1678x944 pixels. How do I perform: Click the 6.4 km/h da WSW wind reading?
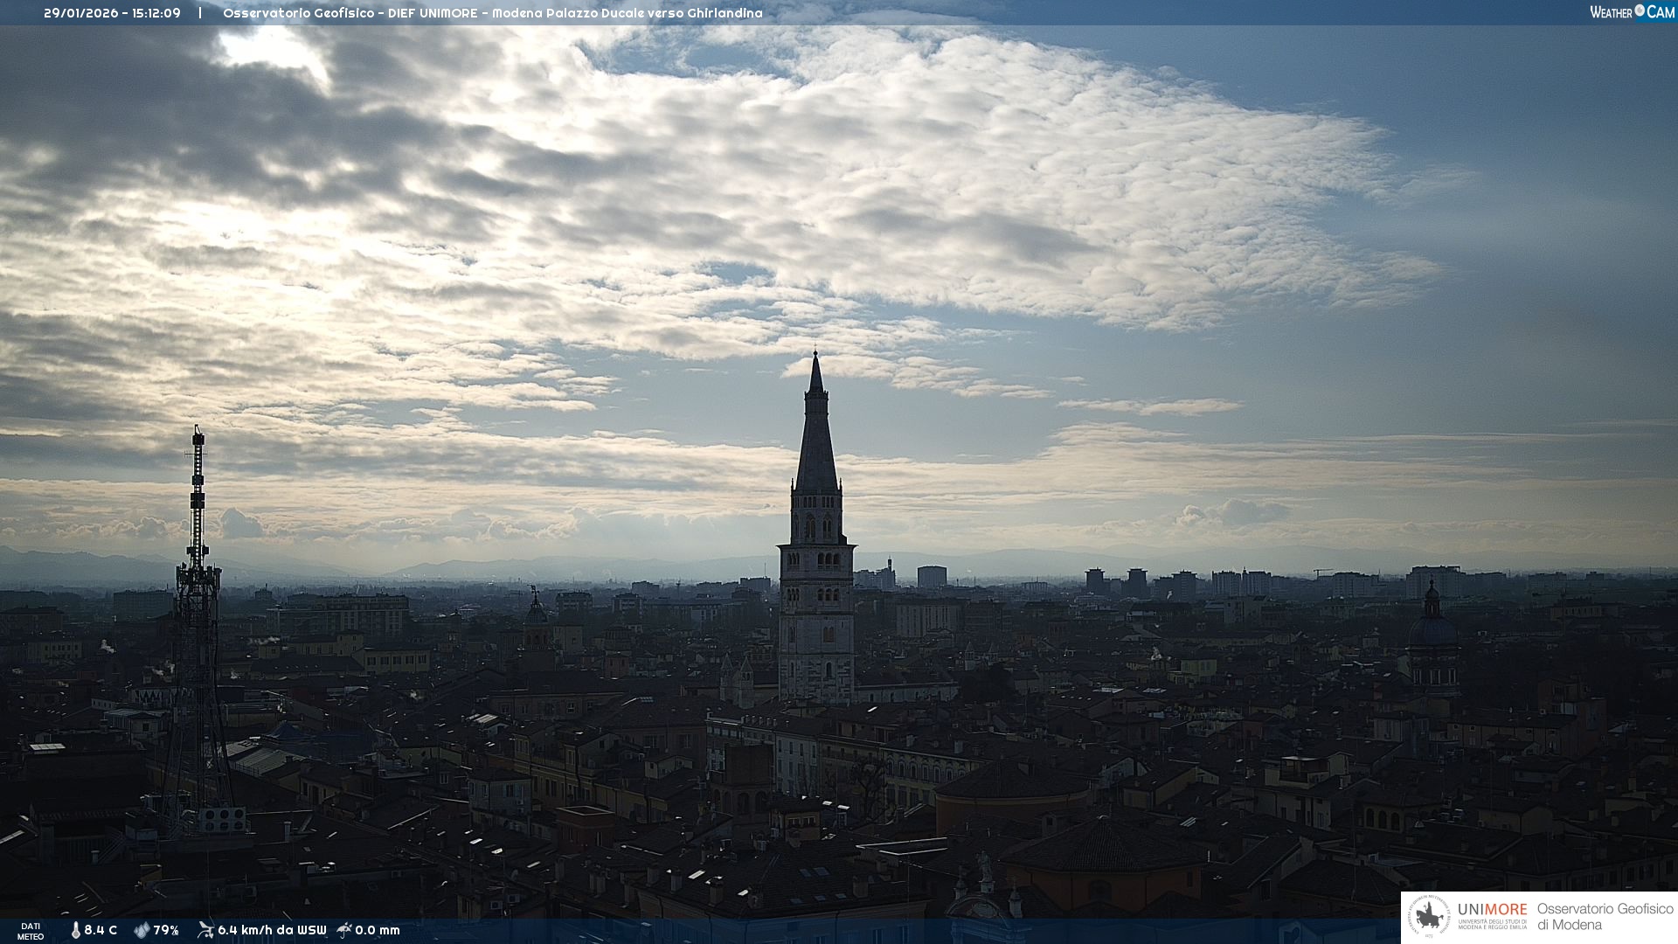pyautogui.click(x=272, y=930)
